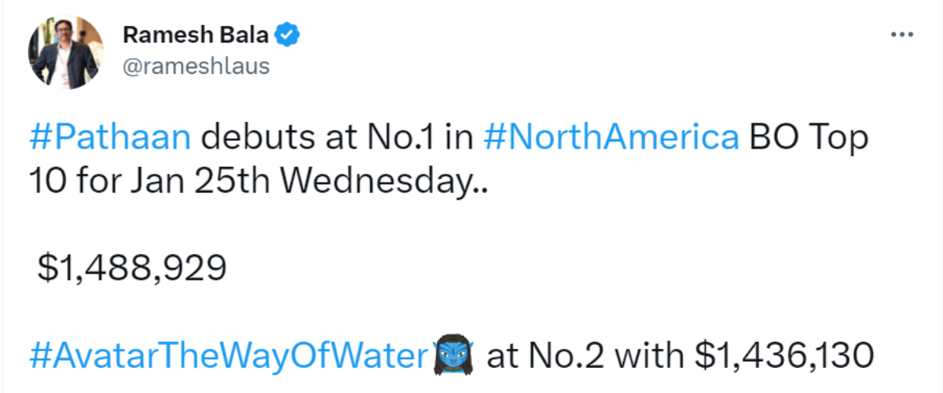Image resolution: width=943 pixels, height=393 pixels.
Task: Click the word "debuts" in the tweet
Action: (x=256, y=138)
